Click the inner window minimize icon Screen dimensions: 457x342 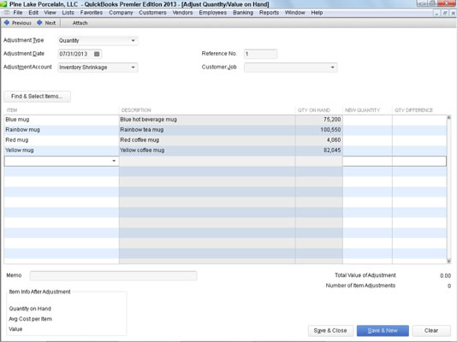(x=436, y=13)
